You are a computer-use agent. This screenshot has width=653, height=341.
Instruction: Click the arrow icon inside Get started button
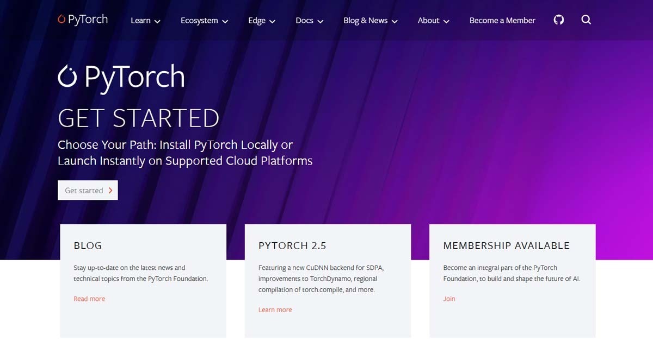pyautogui.click(x=111, y=190)
